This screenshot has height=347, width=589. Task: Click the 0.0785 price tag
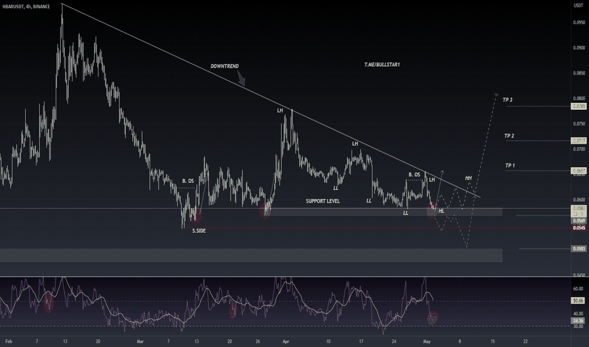click(x=578, y=107)
